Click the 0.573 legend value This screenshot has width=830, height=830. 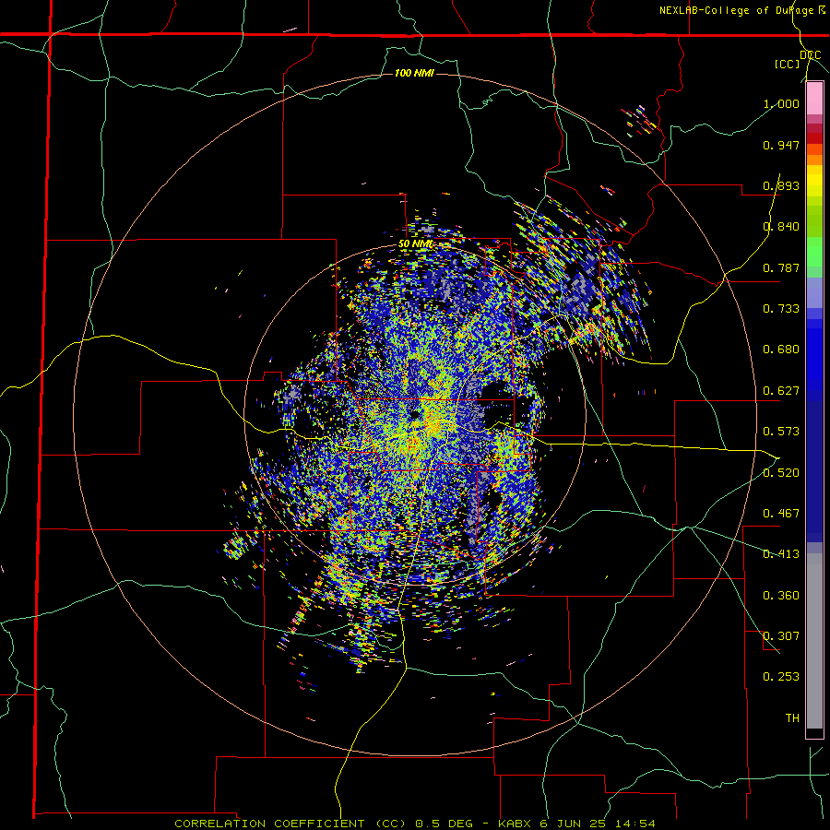click(781, 432)
